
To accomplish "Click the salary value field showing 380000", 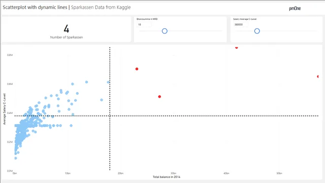I will tap(241, 24).
